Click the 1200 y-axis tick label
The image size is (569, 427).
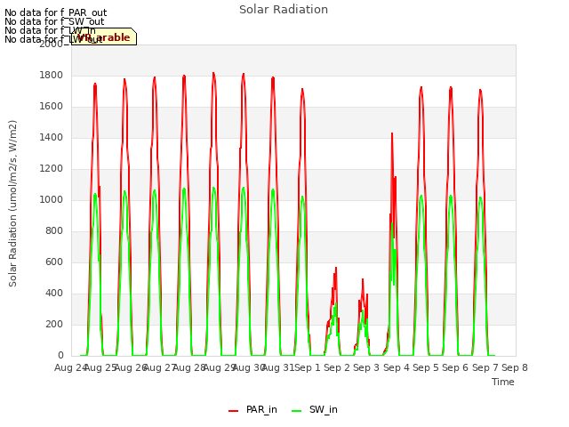click(x=52, y=169)
